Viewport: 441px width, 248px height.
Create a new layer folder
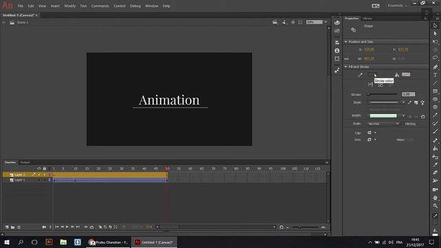click(12, 227)
